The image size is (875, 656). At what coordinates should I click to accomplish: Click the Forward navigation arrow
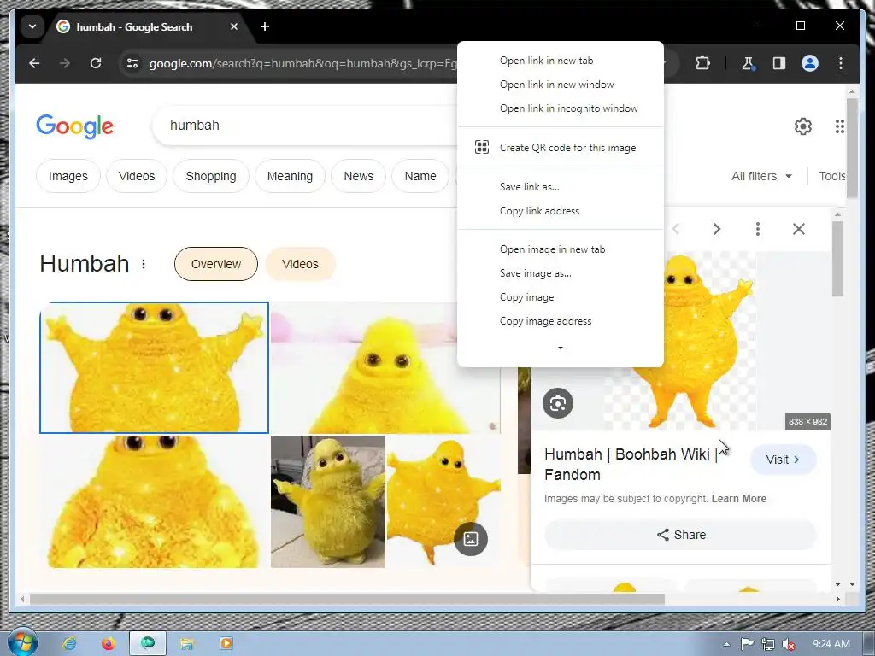(65, 63)
